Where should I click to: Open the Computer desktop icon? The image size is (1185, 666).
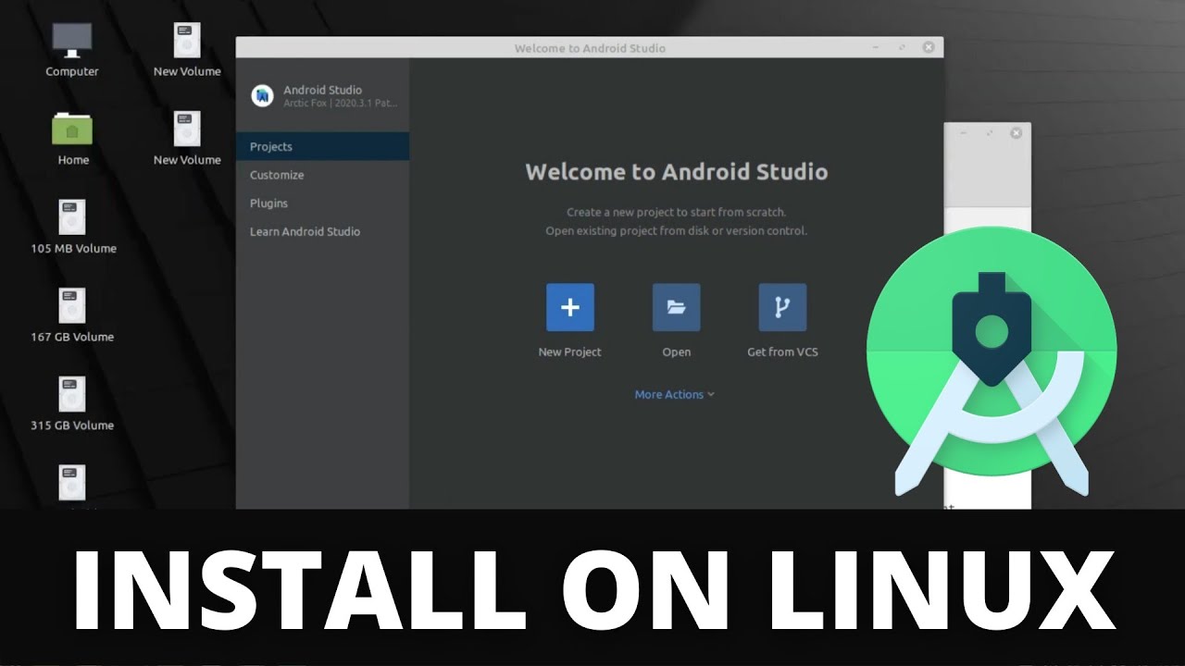click(x=72, y=41)
